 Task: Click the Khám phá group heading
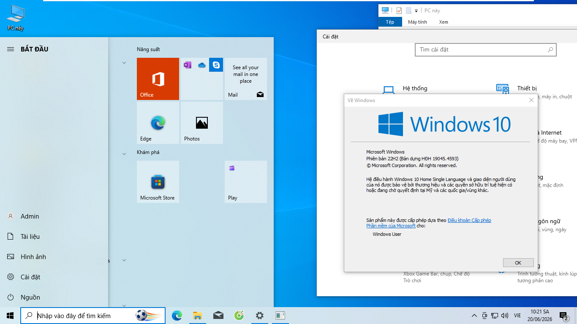point(148,152)
